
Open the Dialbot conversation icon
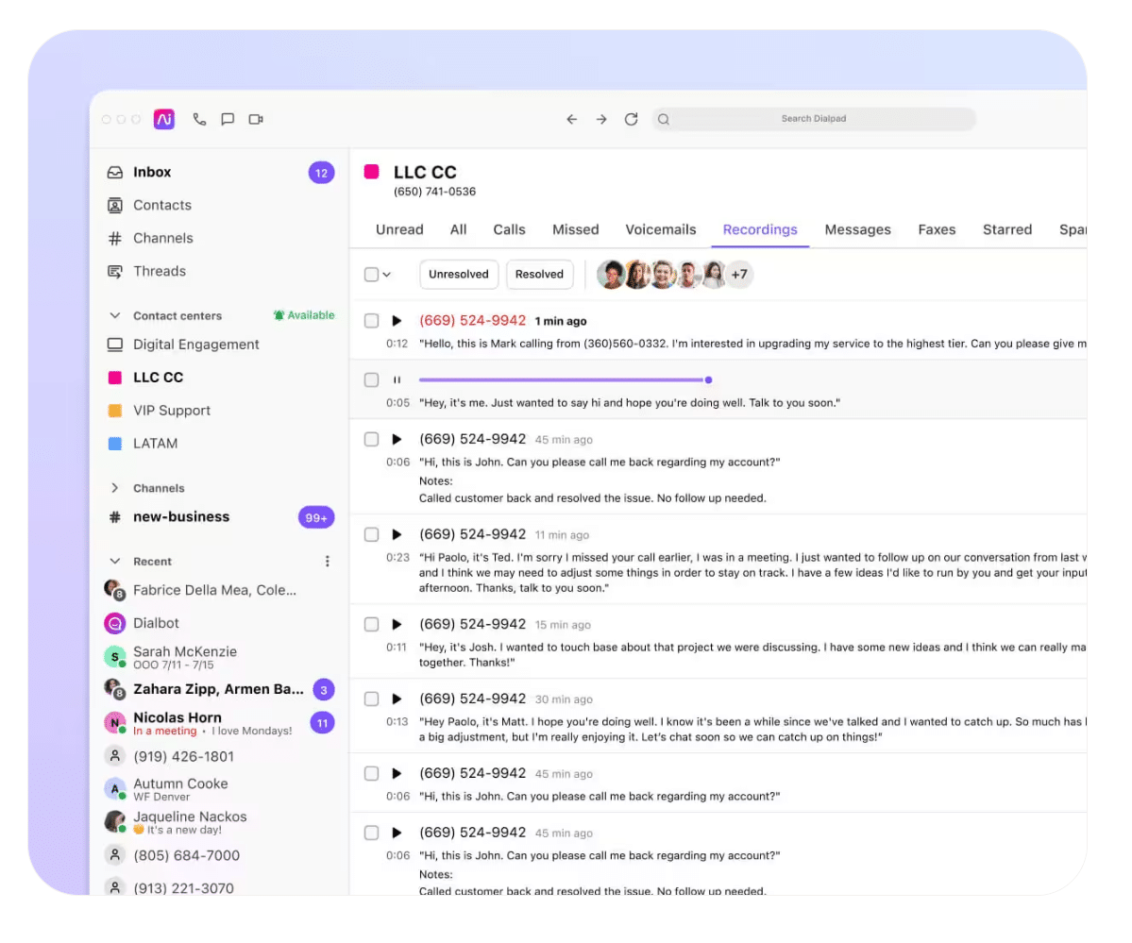click(115, 622)
